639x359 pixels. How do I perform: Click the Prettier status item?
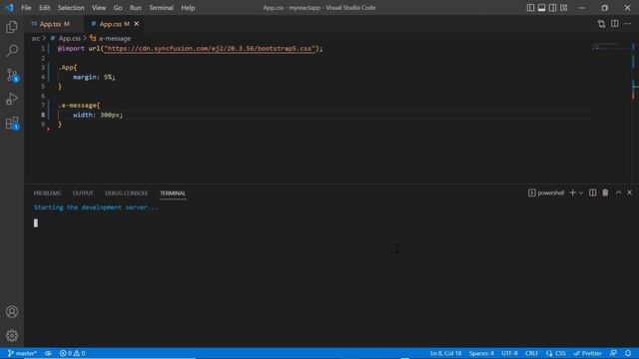(x=588, y=353)
